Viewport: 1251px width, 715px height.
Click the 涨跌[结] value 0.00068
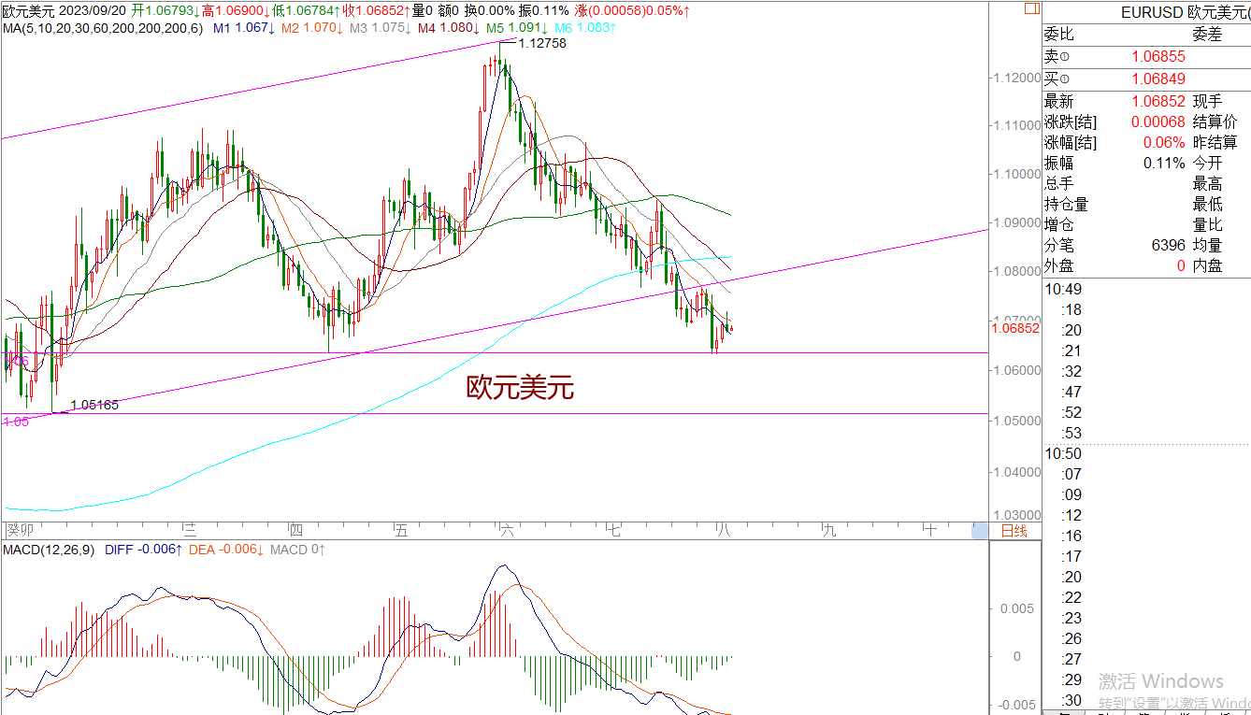point(1158,122)
